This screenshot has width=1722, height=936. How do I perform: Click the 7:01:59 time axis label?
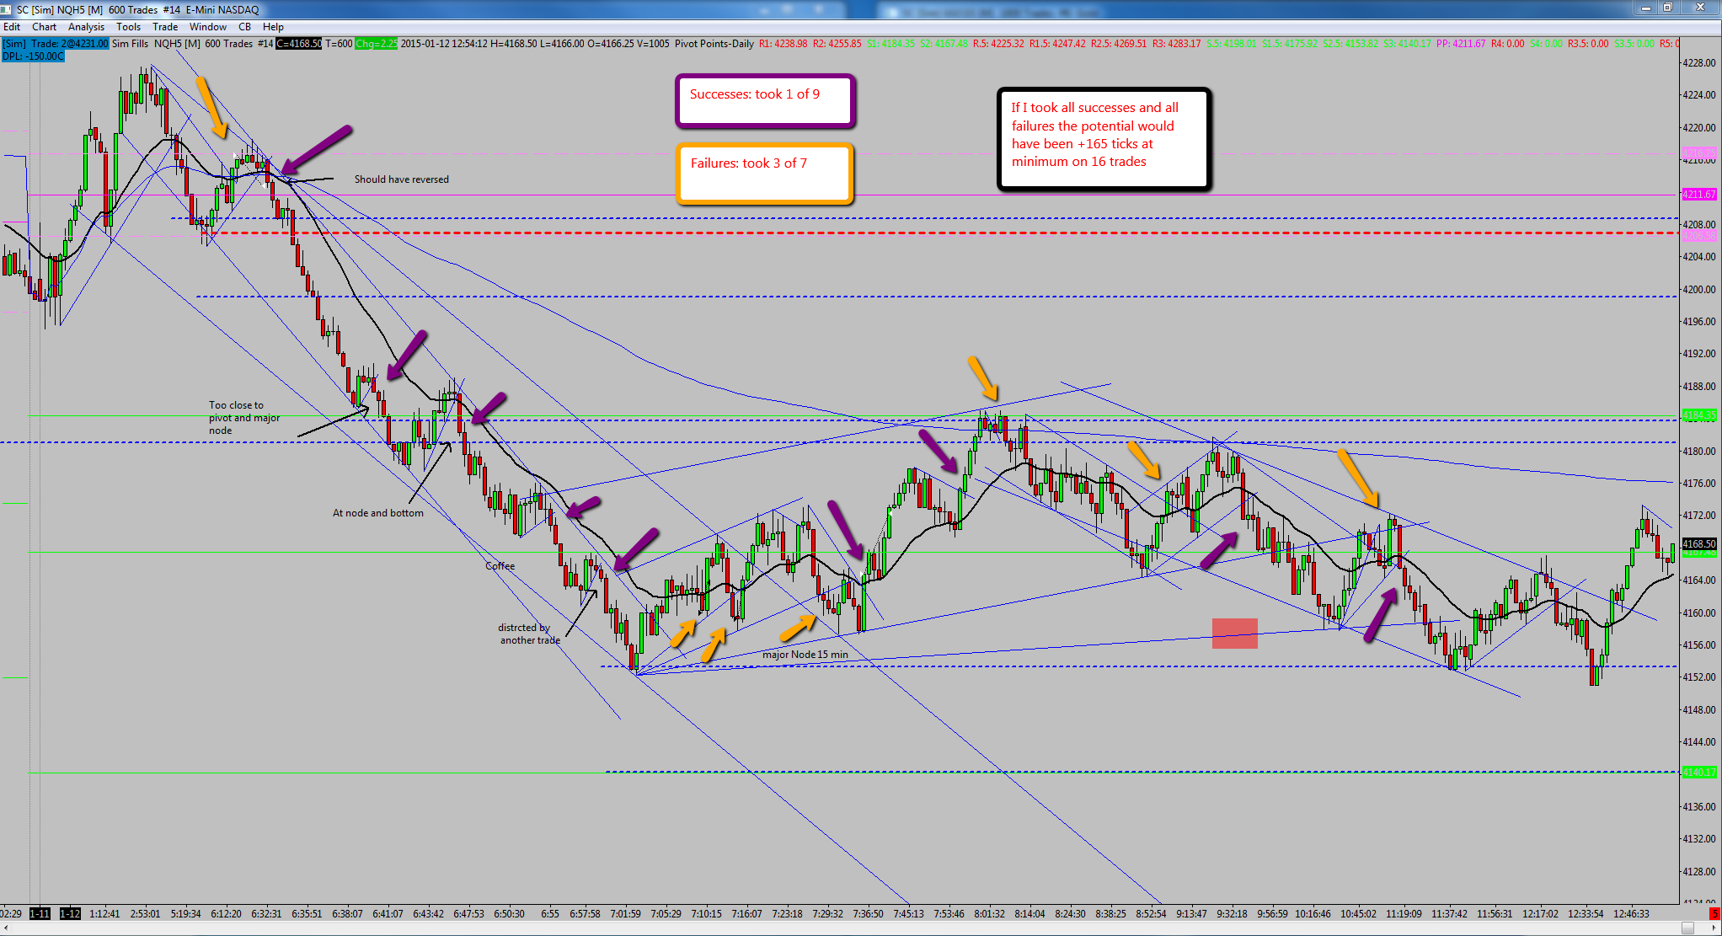tap(626, 914)
